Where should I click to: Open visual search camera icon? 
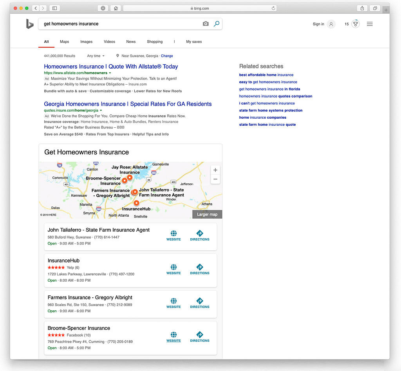206,24
